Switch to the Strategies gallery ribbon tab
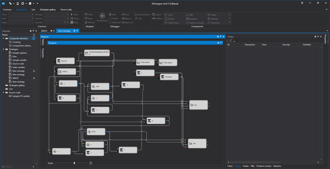 point(48,10)
